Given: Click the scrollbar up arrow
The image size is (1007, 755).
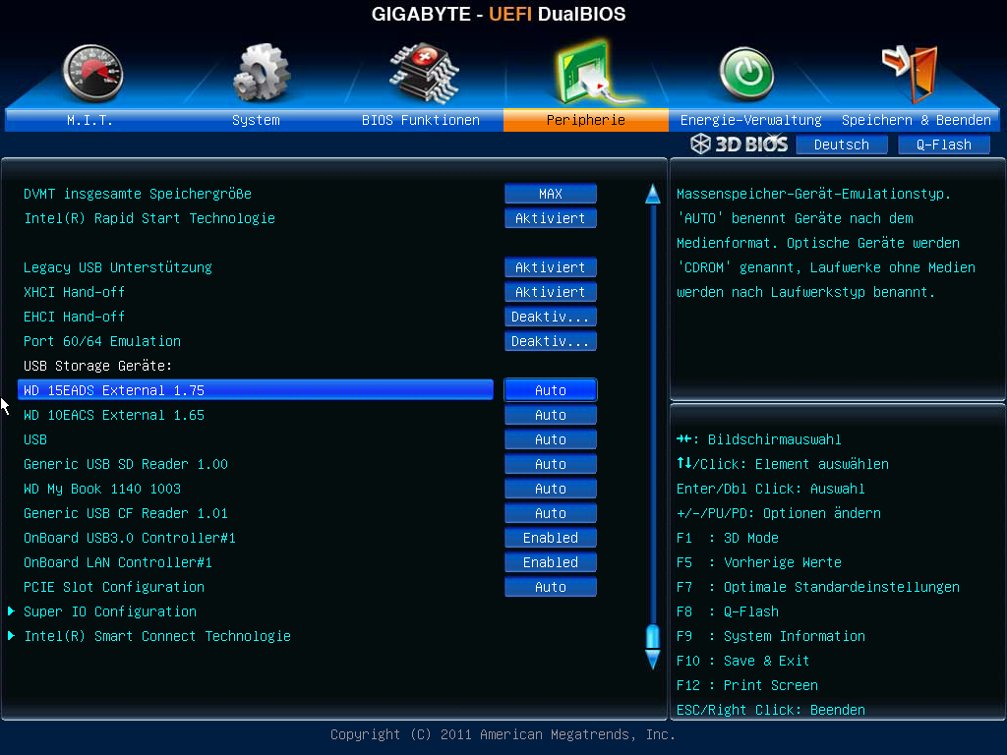Looking at the screenshot, I should coord(653,194).
